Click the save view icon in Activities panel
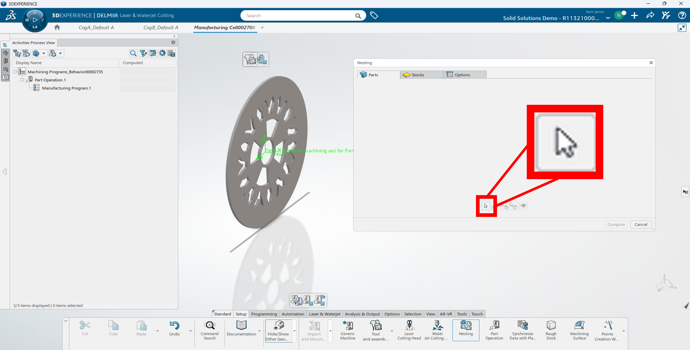690x350 pixels. [172, 53]
